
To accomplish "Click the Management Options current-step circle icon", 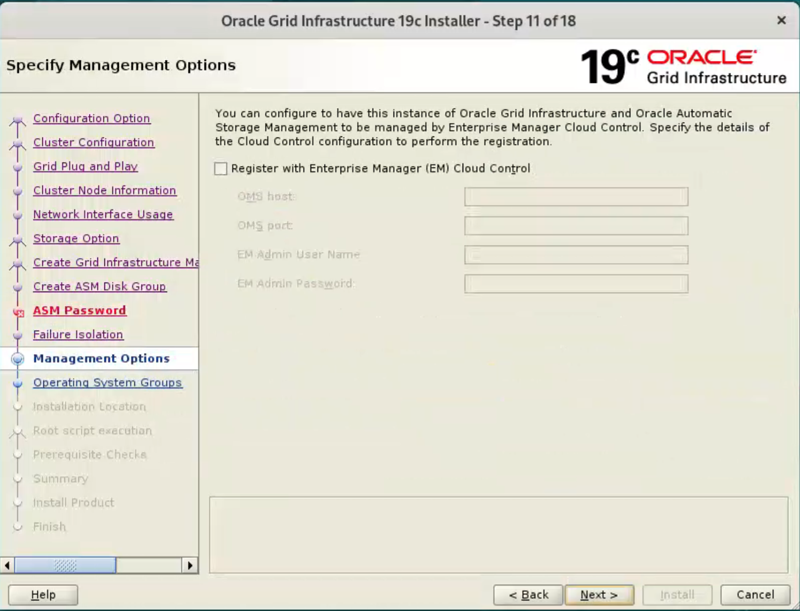I will [x=18, y=359].
